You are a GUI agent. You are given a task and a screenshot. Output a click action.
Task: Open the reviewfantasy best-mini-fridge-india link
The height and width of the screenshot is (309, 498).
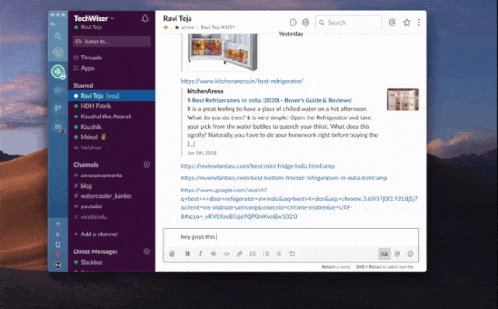[x=258, y=166]
